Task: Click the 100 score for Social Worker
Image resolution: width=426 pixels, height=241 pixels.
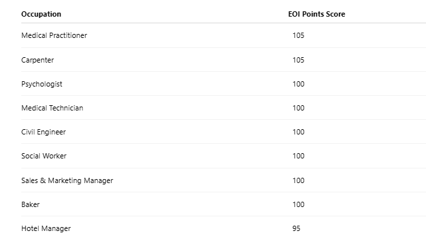Action: click(x=298, y=156)
